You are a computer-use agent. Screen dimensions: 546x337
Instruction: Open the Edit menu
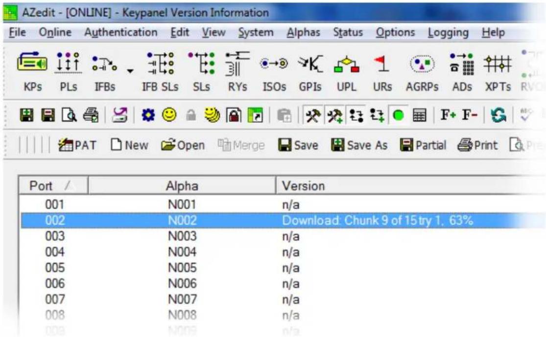(x=180, y=32)
